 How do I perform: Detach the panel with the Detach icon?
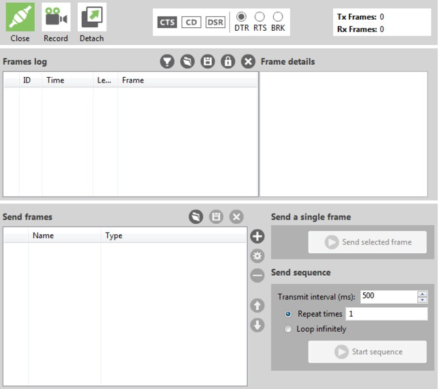coord(92,17)
